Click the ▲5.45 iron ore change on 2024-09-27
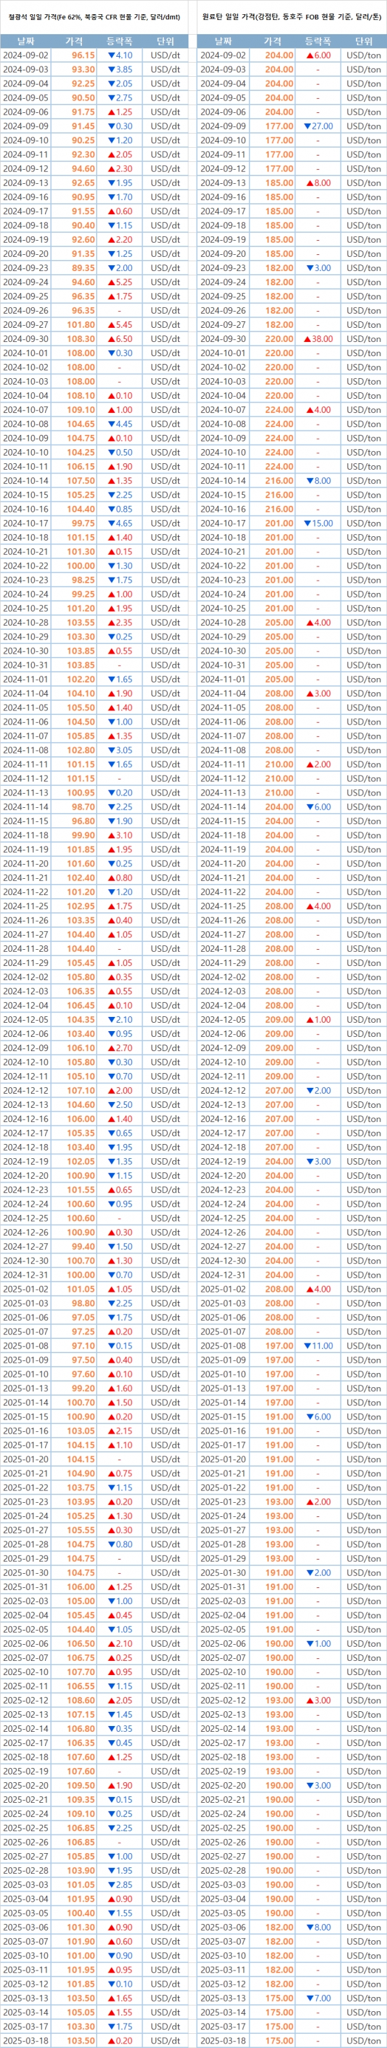Viewport: 387px width, 2048px height. (120, 325)
